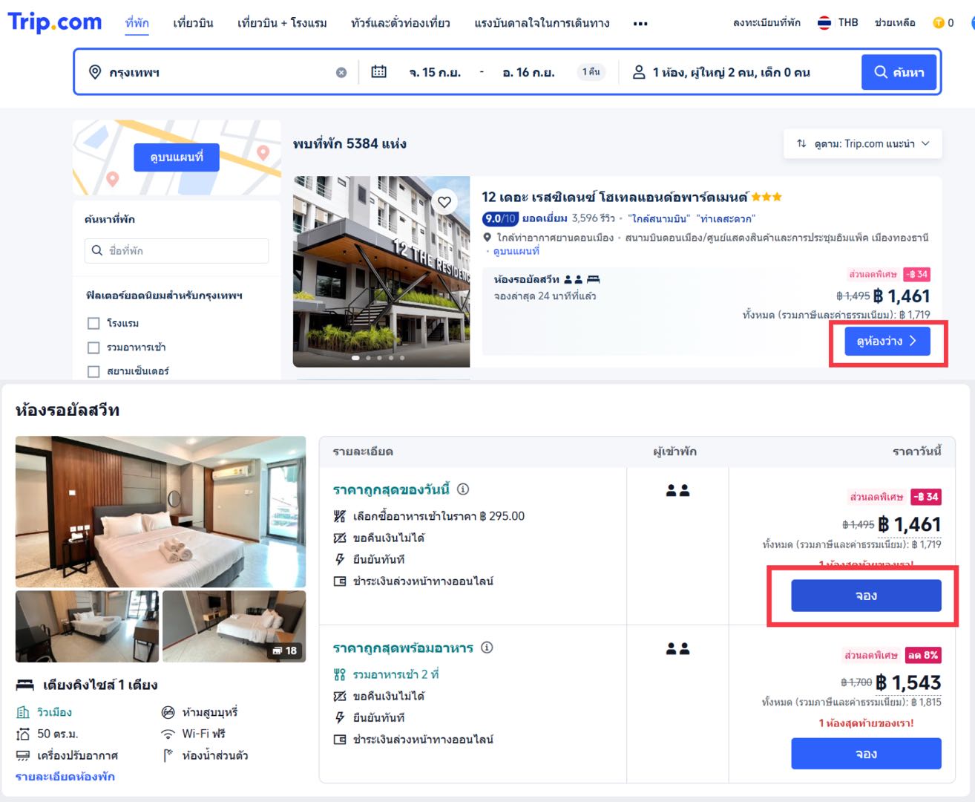
Task: Check the สยามเซ็นเตอร์ filter checkbox
Action: tap(93, 371)
